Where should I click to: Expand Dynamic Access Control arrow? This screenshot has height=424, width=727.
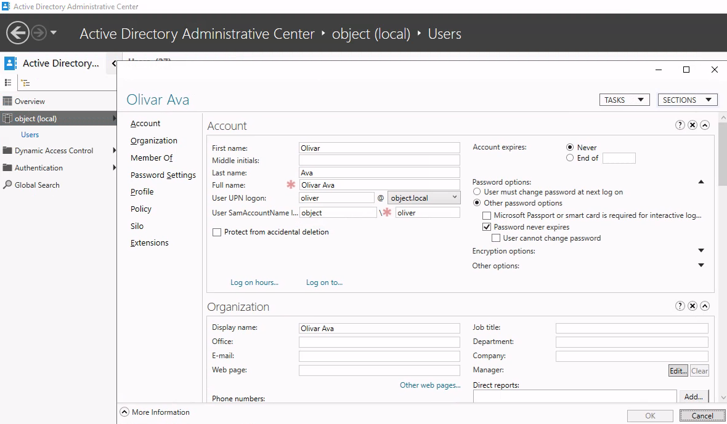114,150
